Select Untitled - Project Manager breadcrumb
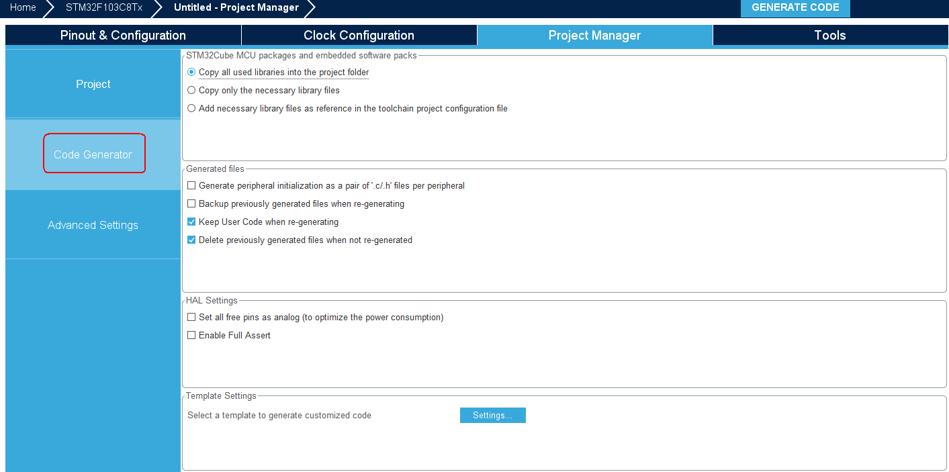 point(236,7)
